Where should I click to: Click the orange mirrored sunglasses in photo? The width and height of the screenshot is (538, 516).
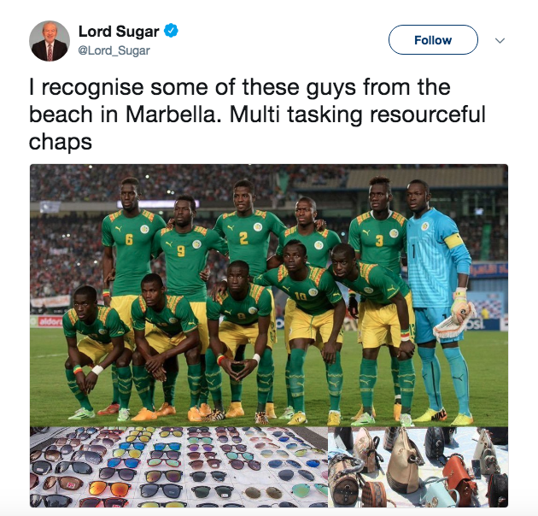(x=110, y=488)
